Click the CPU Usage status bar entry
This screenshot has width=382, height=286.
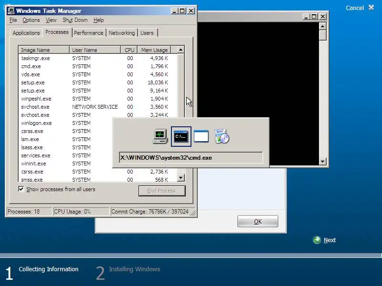tap(81, 211)
